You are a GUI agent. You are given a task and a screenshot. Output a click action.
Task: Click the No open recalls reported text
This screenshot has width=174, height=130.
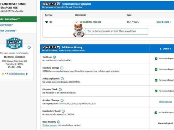pyautogui.click(x=58, y=114)
